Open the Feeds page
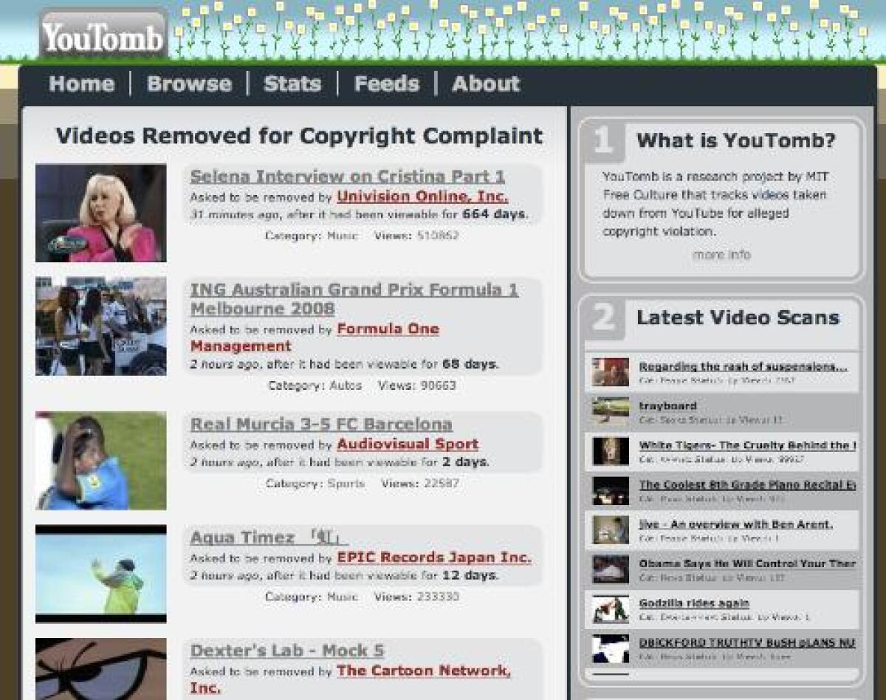Screen dimensions: 886x700 coord(386,83)
